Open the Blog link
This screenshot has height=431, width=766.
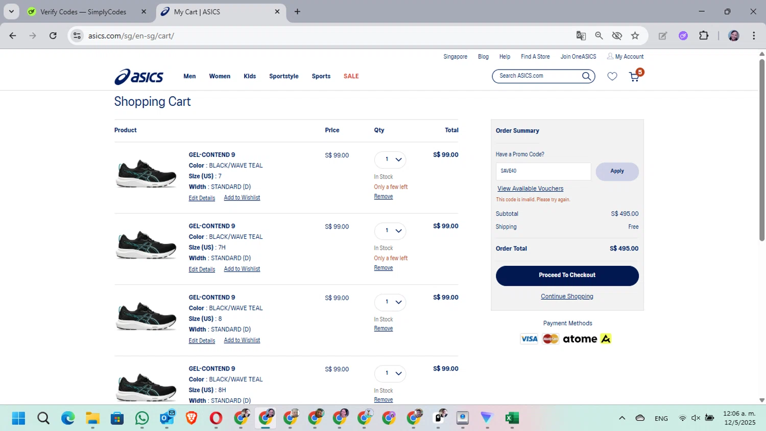(x=483, y=57)
